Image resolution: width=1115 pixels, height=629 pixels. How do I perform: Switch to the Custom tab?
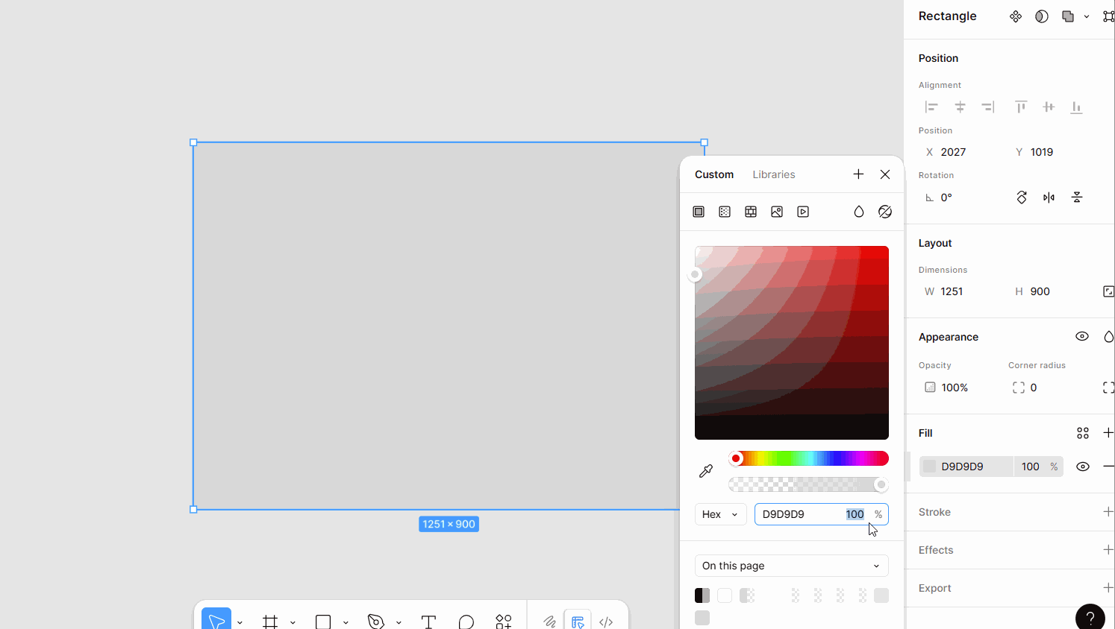coord(714,174)
